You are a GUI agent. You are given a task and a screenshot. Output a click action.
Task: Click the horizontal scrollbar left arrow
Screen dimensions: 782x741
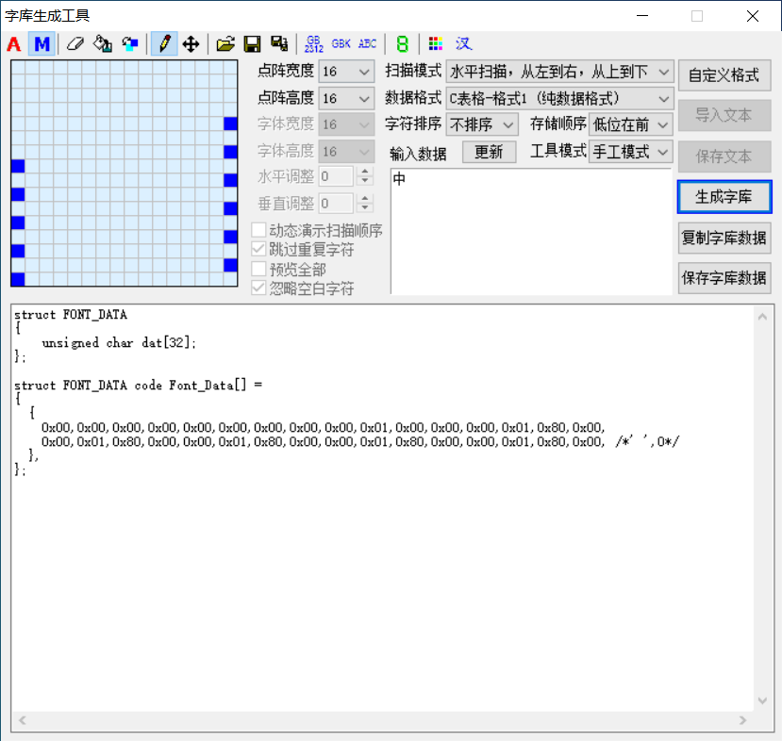(22, 720)
